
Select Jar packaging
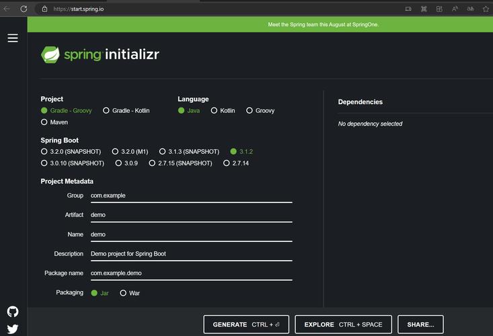[x=100, y=293]
